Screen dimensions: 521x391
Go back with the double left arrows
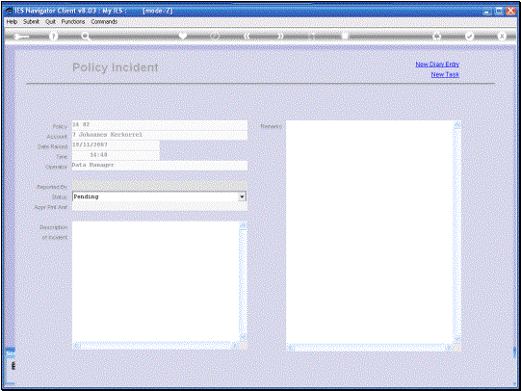tap(247, 36)
